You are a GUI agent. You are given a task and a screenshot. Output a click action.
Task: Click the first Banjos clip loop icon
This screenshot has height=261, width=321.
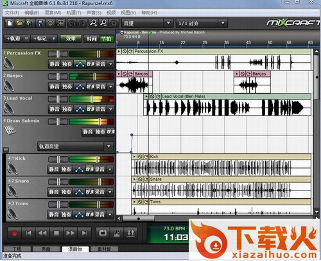130,74
